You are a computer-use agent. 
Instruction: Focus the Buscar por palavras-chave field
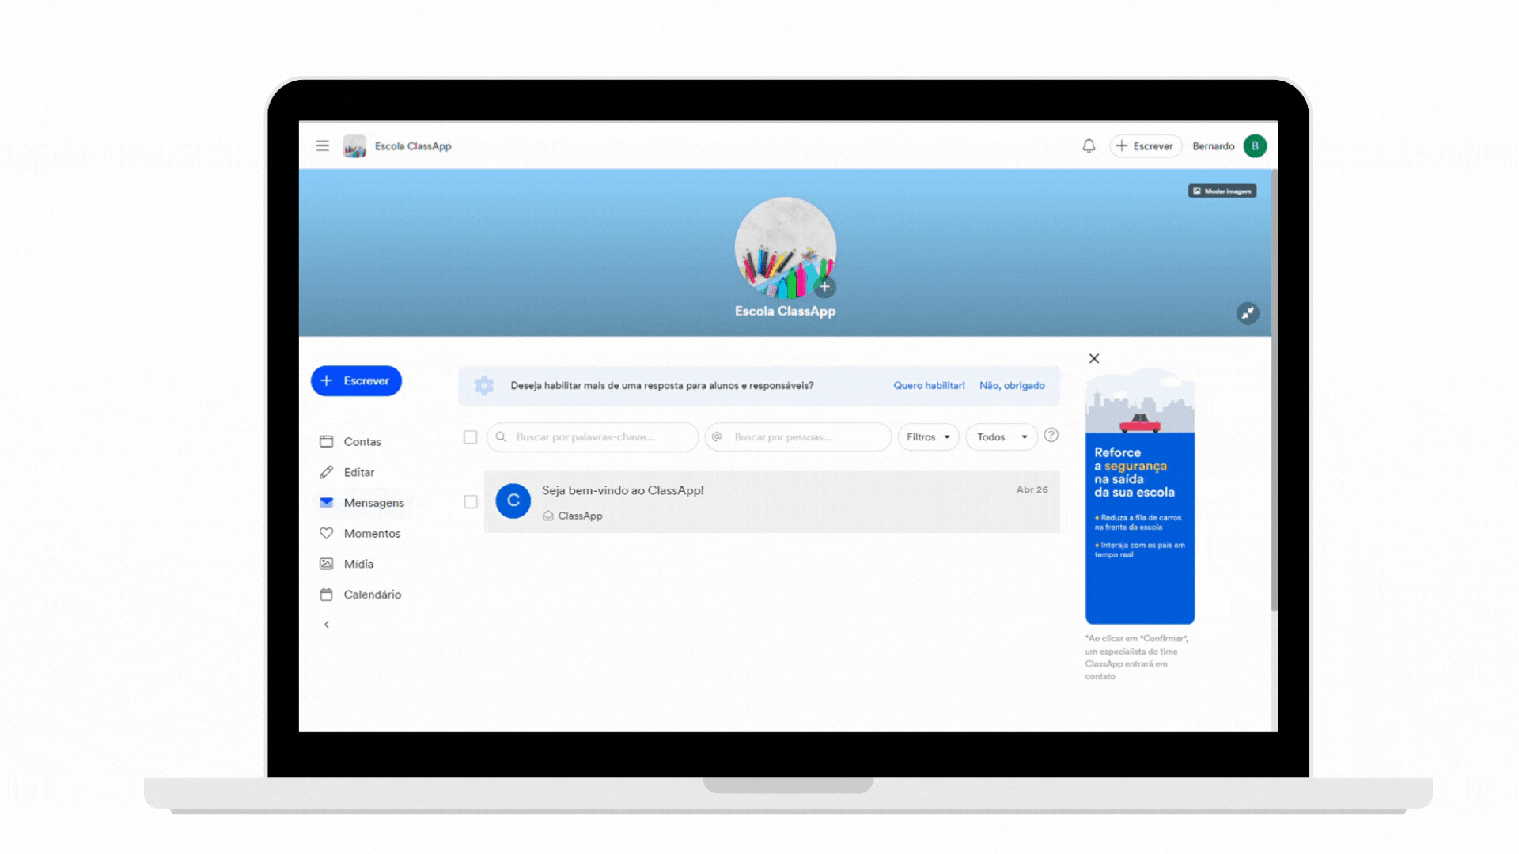click(593, 437)
